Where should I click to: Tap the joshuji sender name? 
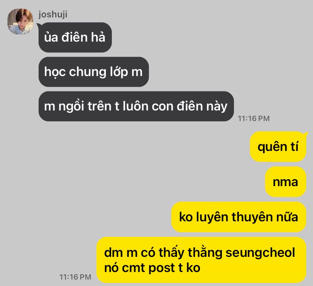point(53,14)
